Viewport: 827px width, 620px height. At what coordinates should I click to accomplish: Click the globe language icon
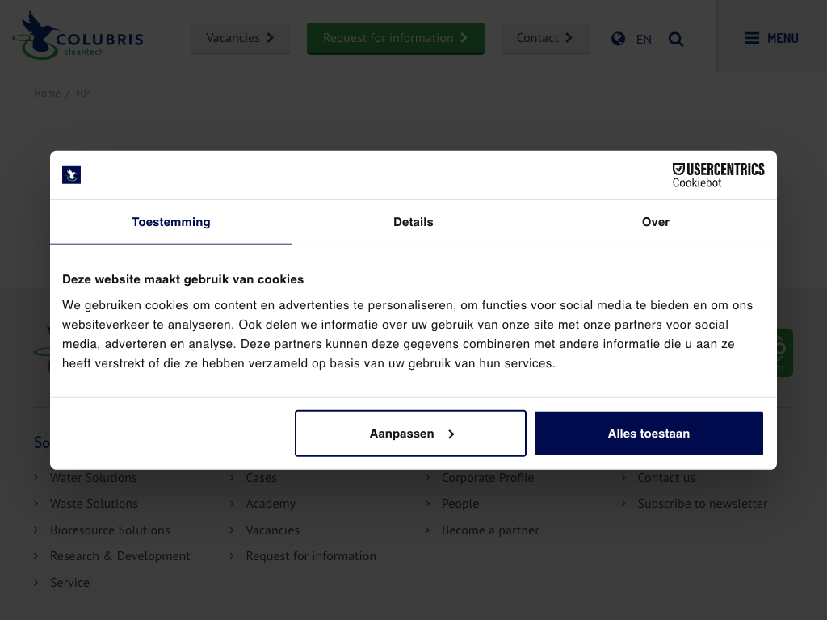pyautogui.click(x=618, y=39)
